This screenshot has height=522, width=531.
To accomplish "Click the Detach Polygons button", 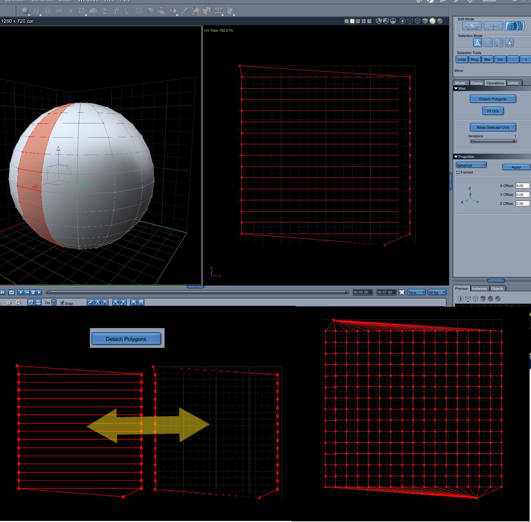I will pos(493,99).
